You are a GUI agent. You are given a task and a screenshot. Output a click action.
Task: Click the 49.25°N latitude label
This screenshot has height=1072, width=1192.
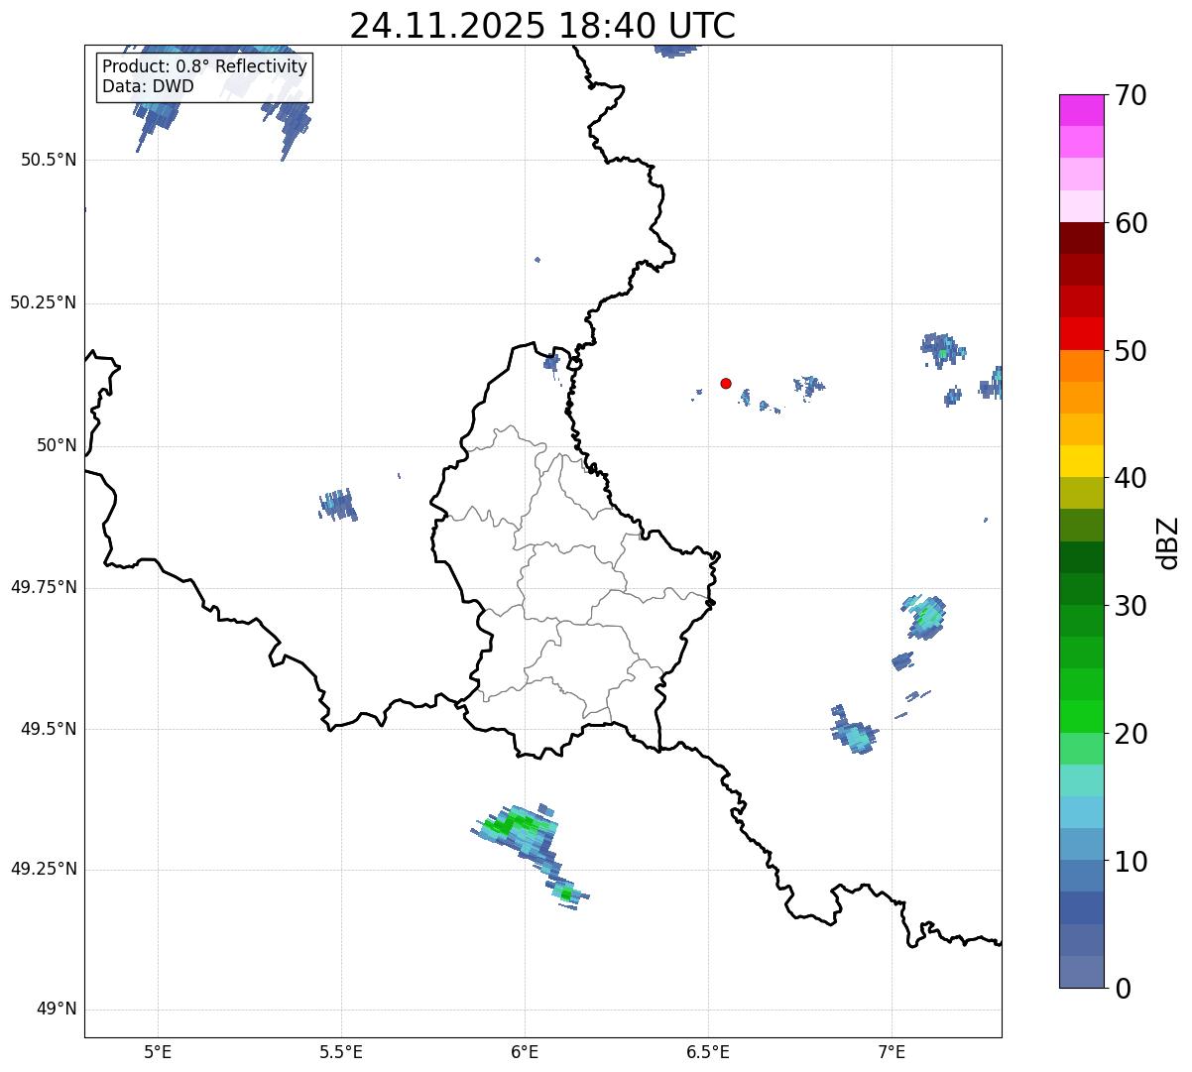(43, 869)
